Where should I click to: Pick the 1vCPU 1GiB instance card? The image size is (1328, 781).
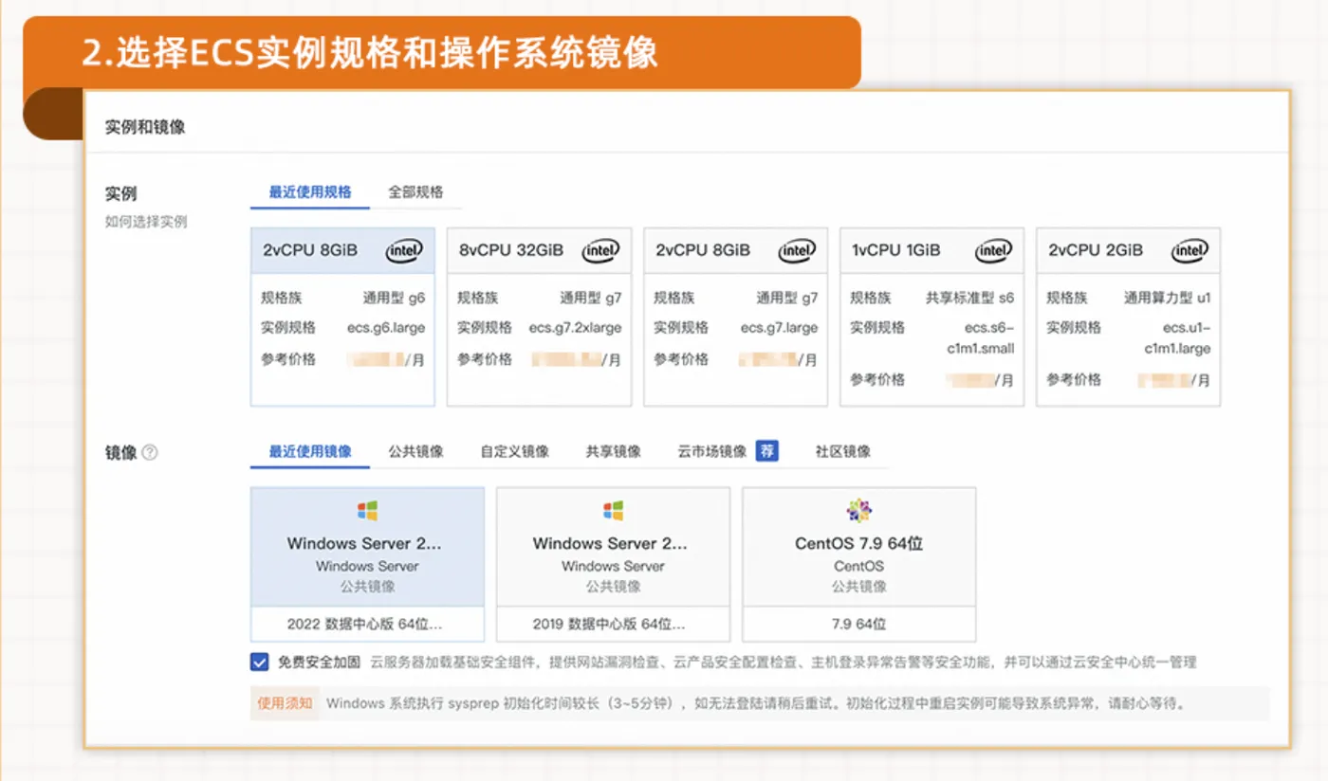(931, 317)
